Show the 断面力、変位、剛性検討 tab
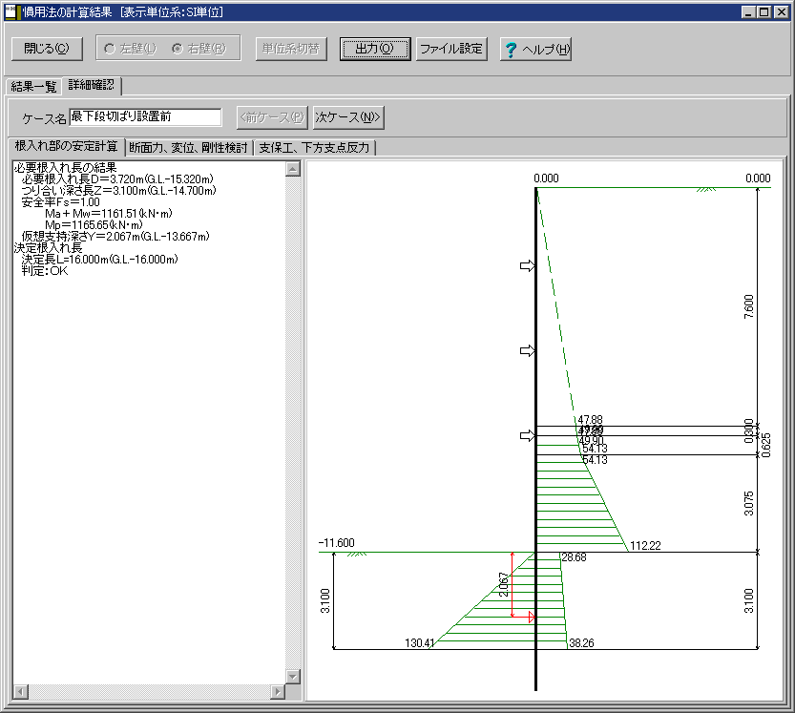795x713 pixels. tap(188, 147)
